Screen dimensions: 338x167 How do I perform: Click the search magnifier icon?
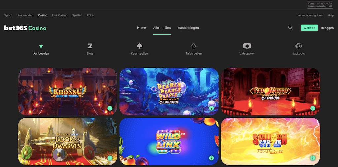click(290, 28)
